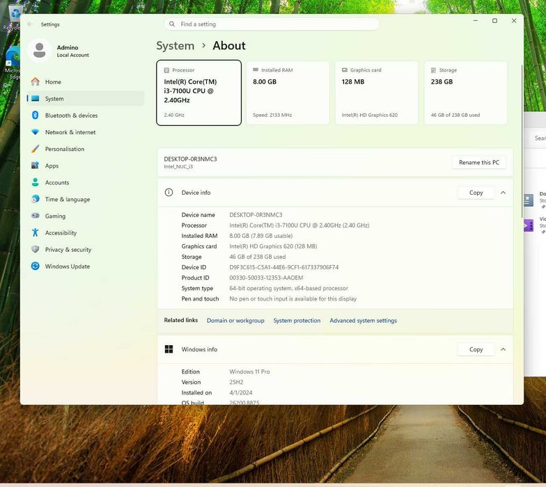Click the Device info circle icon
Screen dimensions: 546x487
click(x=169, y=192)
